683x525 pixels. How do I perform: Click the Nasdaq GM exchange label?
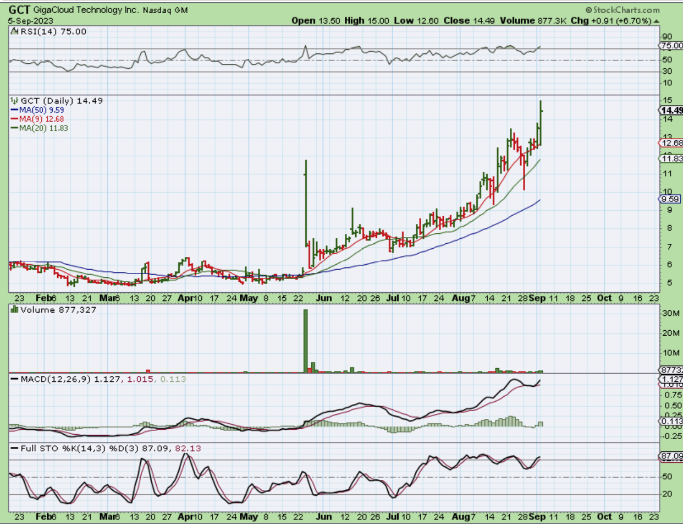(165, 10)
